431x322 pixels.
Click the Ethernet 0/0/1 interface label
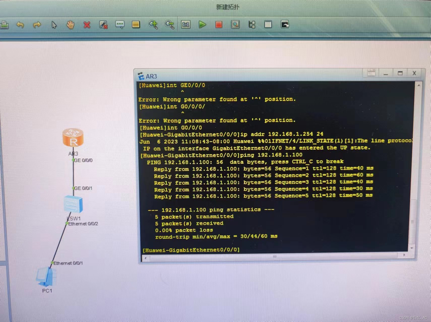pos(68,263)
